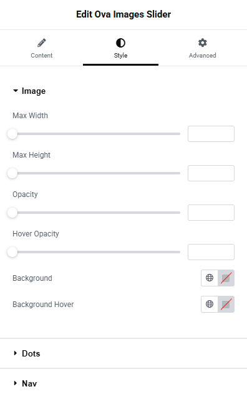The image size is (247, 404).
Task: Pick Background Hover color swatch
Action: coord(226,304)
